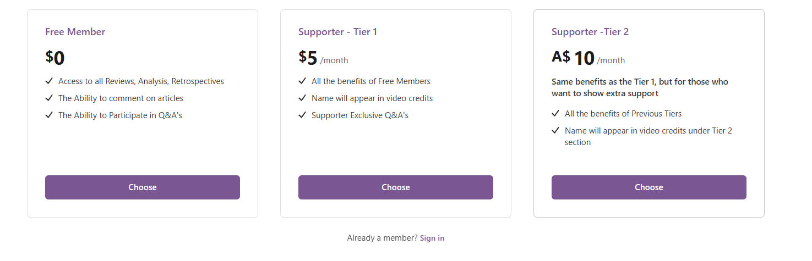Open the Sign in link
Image resolution: width=812 pixels, height=261 pixels.
point(432,238)
